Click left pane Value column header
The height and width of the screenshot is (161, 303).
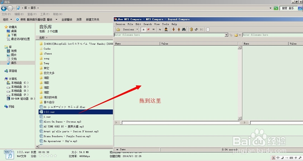pyautogui.click(x=199, y=44)
